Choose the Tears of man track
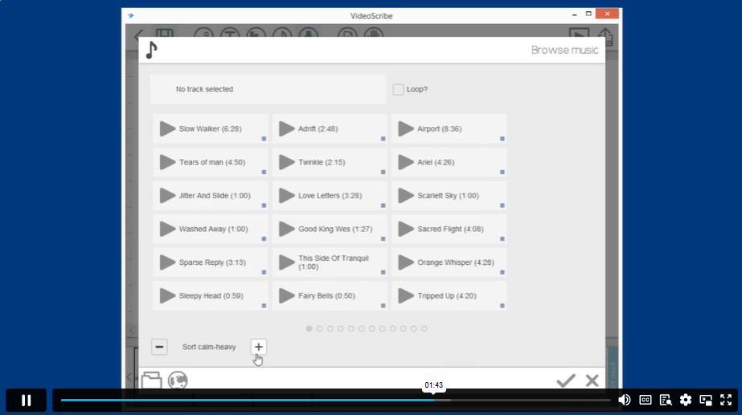 click(x=201, y=162)
